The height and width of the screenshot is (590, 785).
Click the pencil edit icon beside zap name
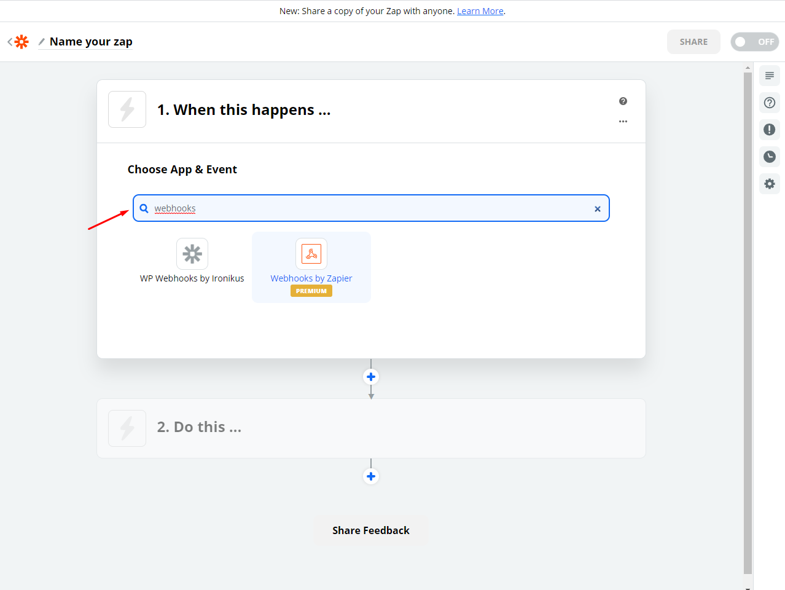click(42, 42)
